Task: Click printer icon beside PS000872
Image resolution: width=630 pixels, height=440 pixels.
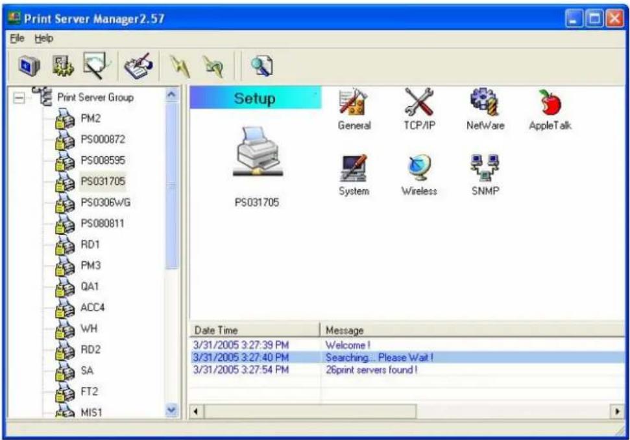Action: click(65, 139)
